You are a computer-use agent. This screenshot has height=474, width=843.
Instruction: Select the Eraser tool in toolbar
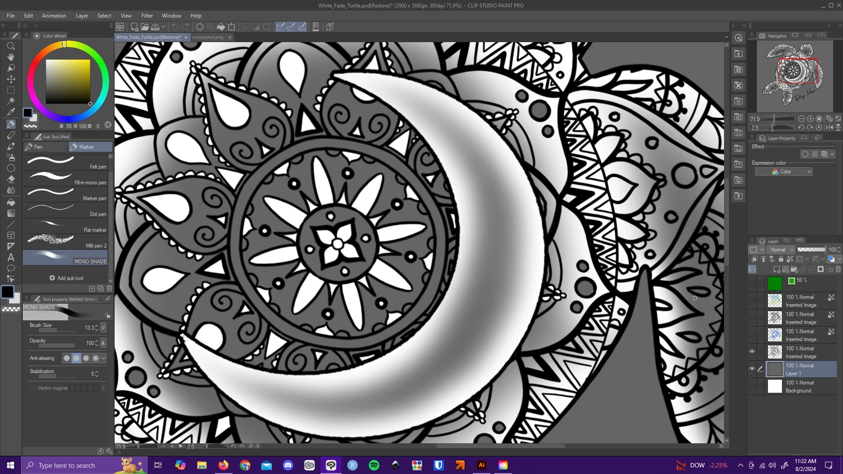click(11, 179)
